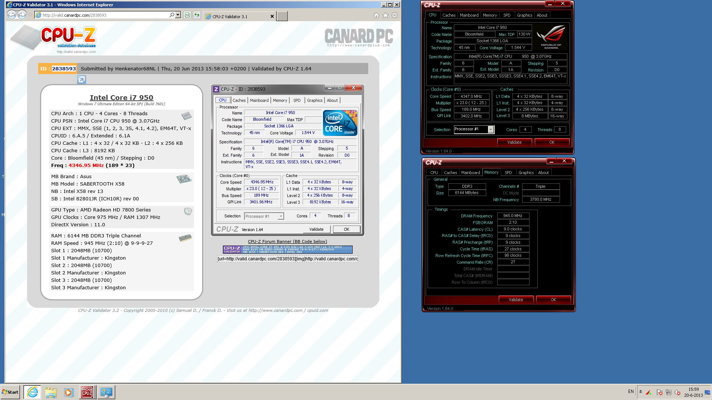Click the CPU-Z validator forum banner image
712x400 pixels.
[x=287, y=250]
